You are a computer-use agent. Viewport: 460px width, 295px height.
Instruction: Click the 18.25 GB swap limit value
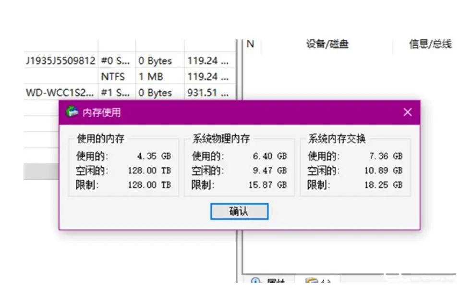tap(384, 185)
